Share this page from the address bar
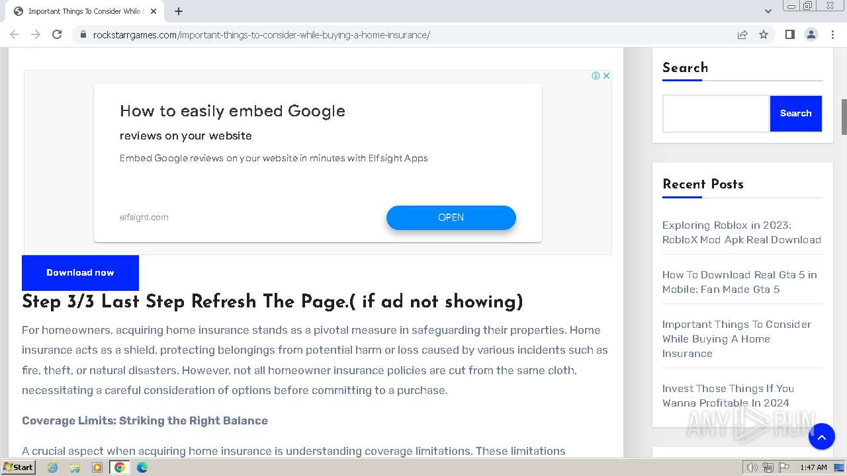 pos(742,34)
